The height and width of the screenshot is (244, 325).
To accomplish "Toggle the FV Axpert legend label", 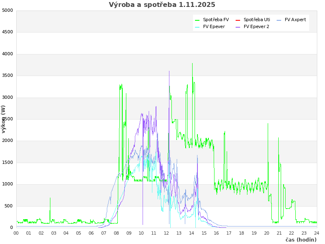I will 295,20.
